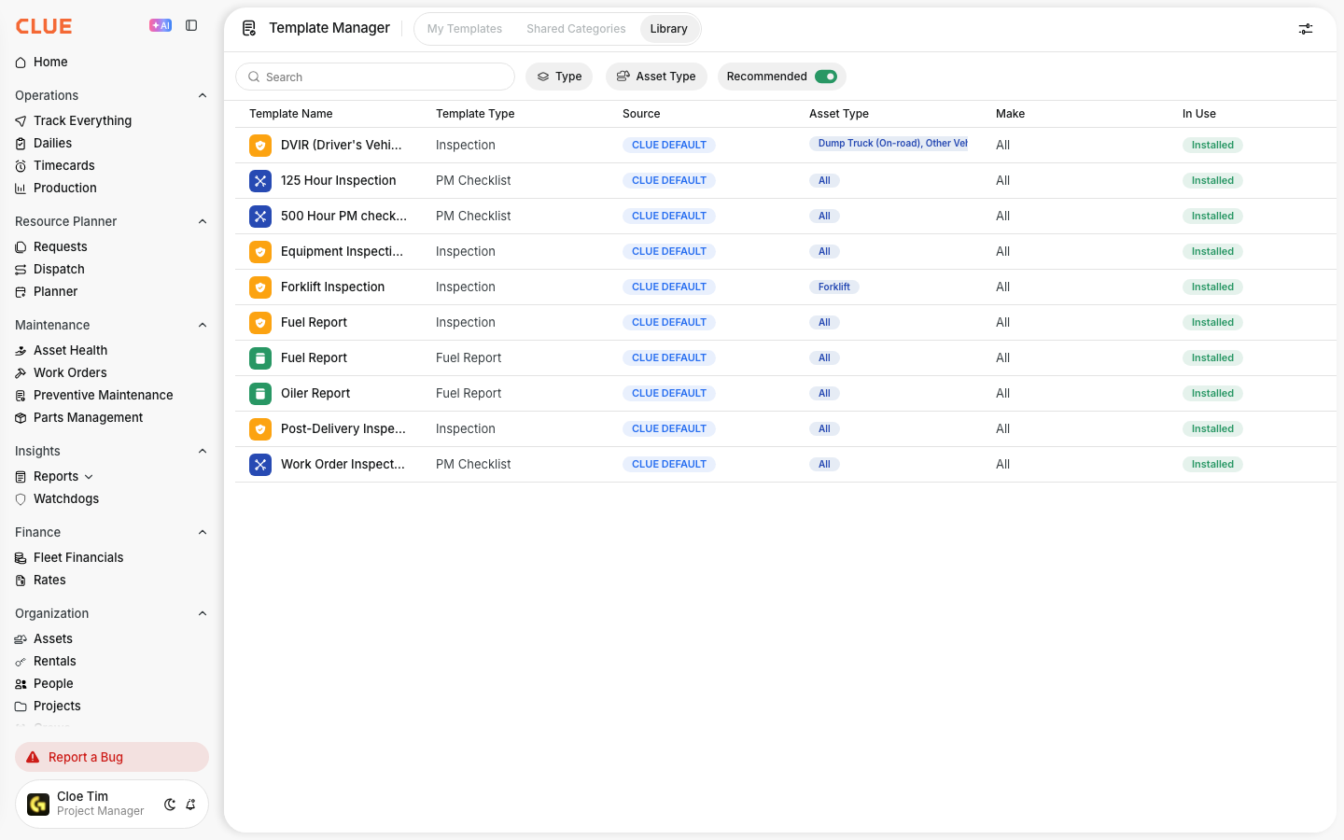
Task: Open Track Everything from sidebar
Action: pos(82,120)
